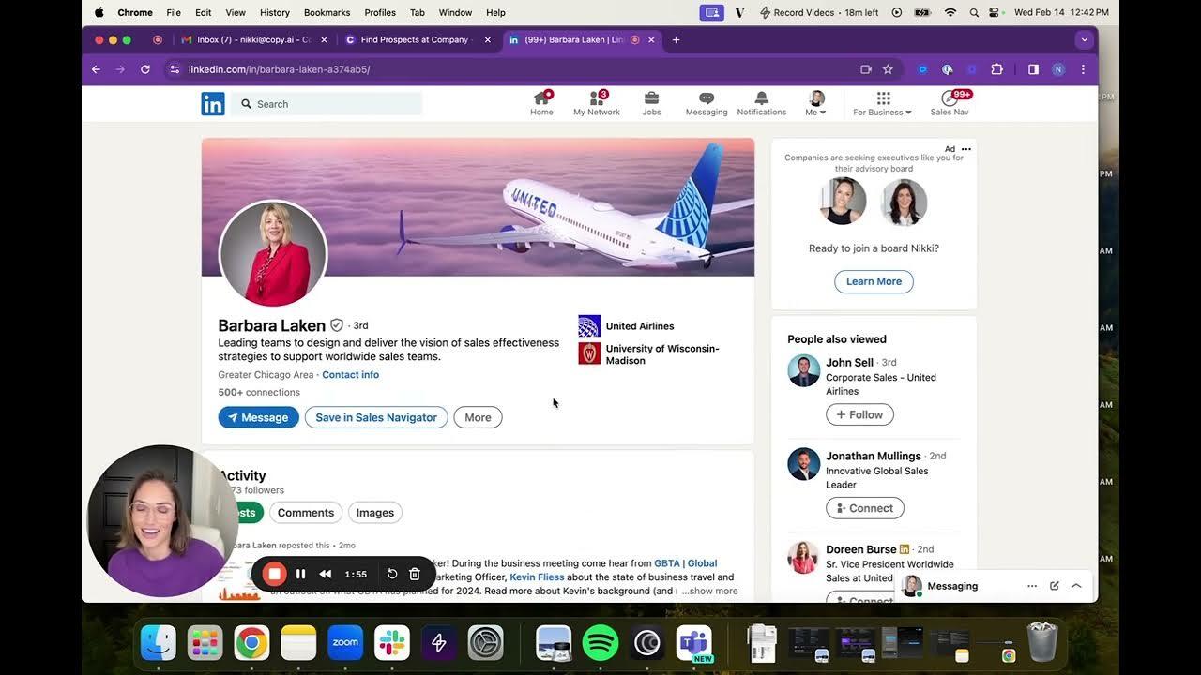The height and width of the screenshot is (675, 1201).
Task: Rewind the recording
Action: (x=326, y=574)
